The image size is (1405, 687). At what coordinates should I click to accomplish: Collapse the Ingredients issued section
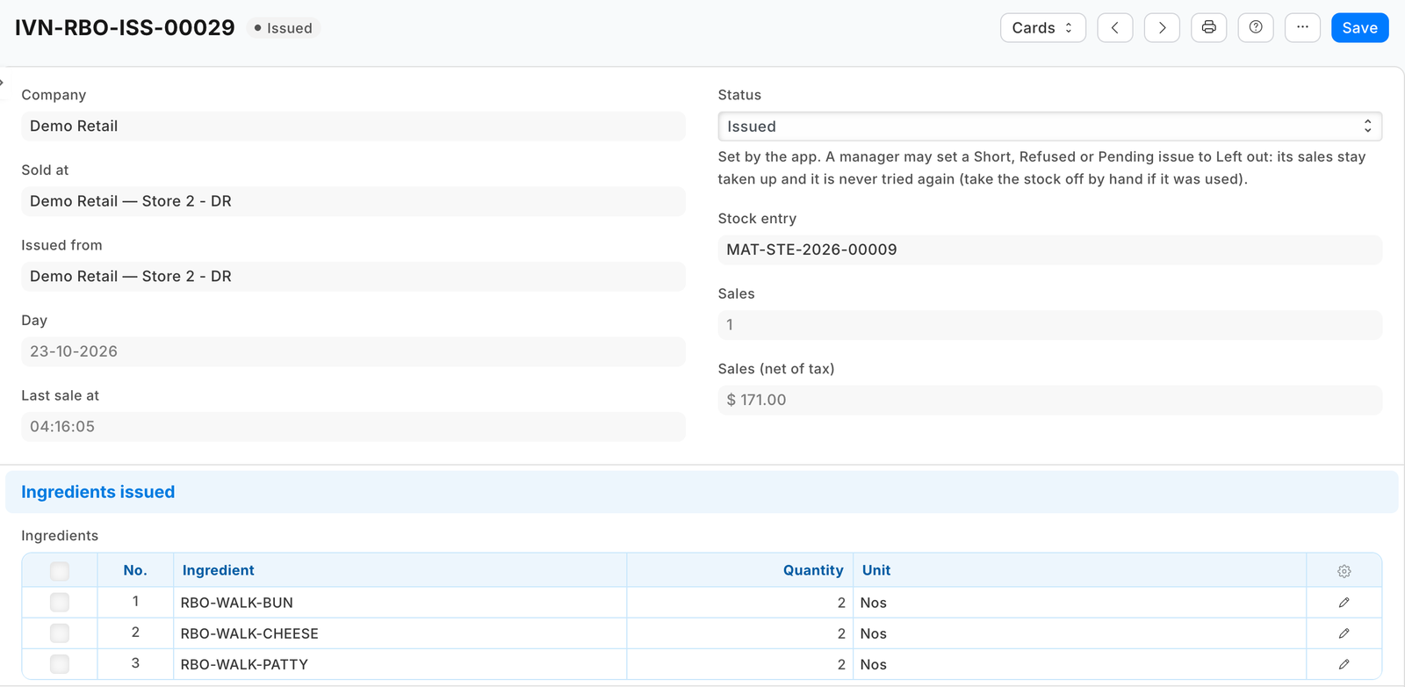click(x=97, y=492)
